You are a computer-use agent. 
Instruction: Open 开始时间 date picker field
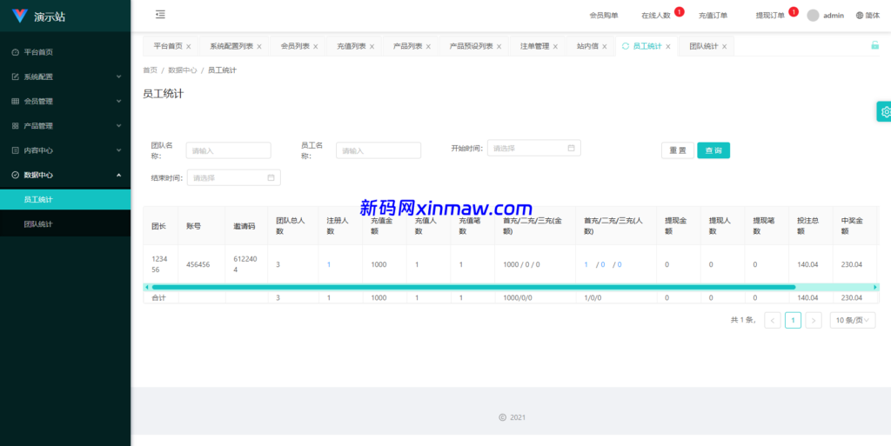534,148
